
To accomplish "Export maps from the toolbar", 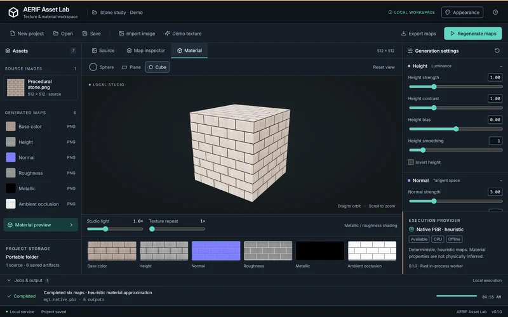I will click(418, 34).
